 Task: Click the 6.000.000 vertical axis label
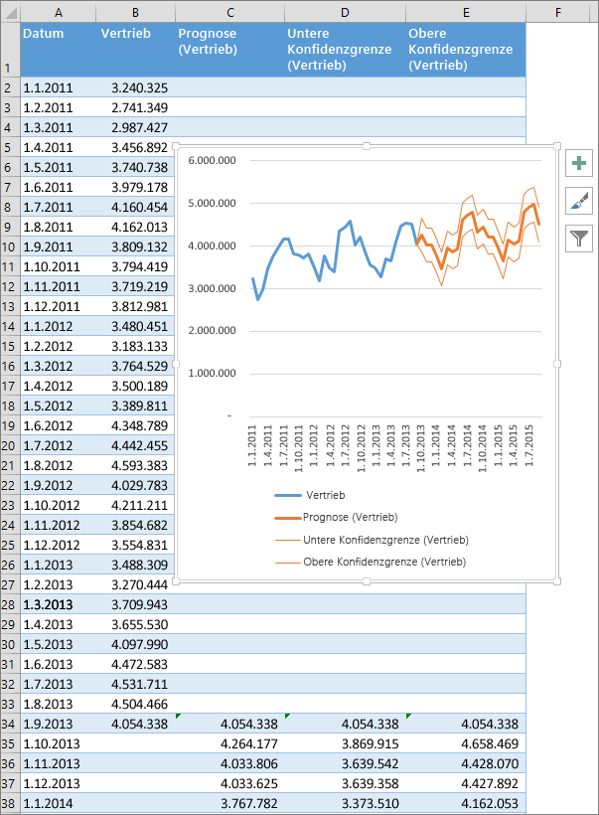click(212, 161)
